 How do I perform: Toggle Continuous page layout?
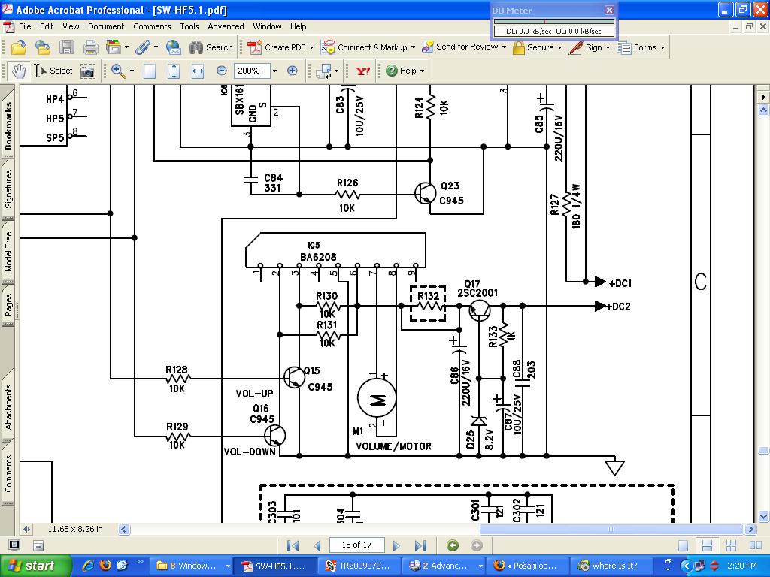(706, 545)
